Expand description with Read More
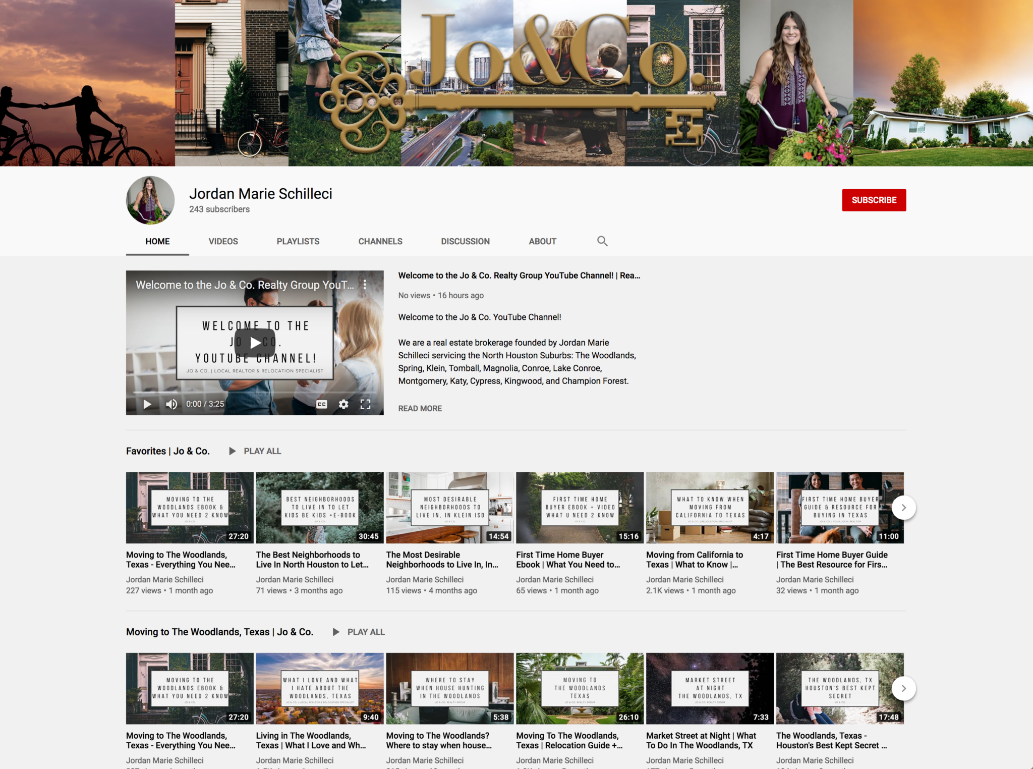Viewport: 1033px width, 769px height. point(420,408)
